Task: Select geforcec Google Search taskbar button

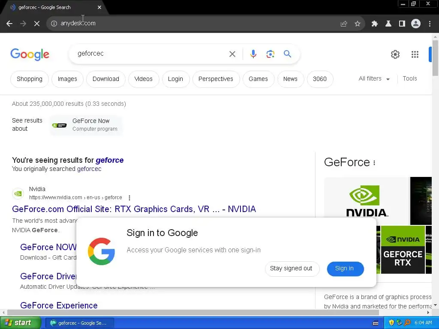Action: (x=79, y=323)
